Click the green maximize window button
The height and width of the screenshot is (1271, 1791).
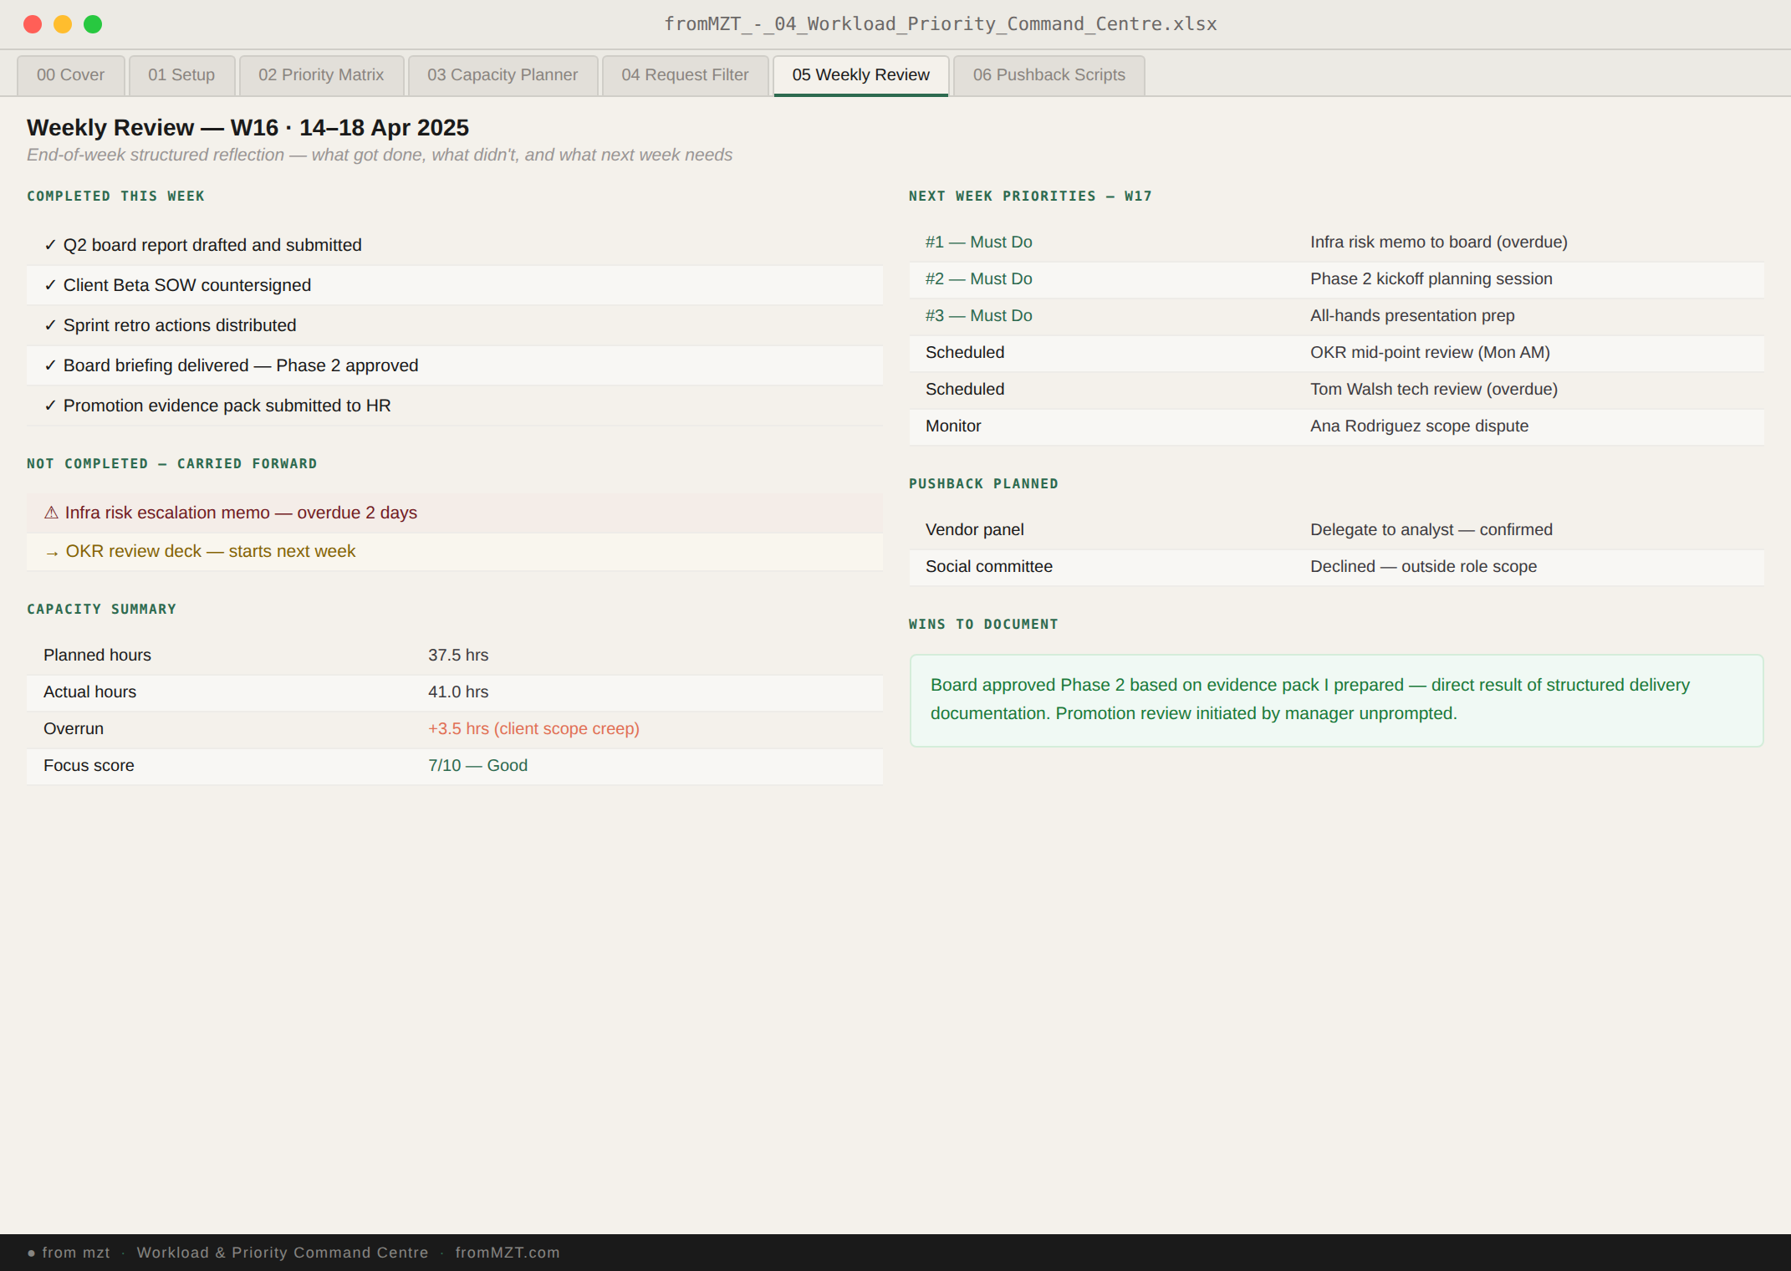click(93, 24)
